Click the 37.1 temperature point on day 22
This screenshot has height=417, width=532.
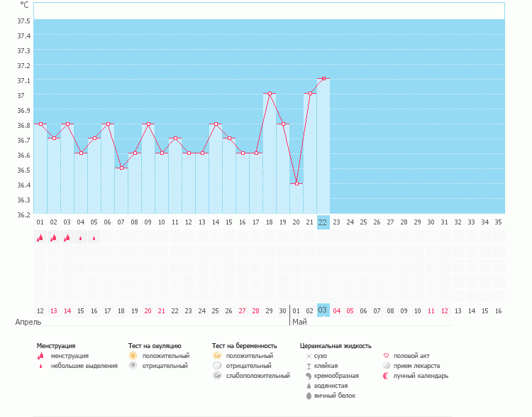323,79
